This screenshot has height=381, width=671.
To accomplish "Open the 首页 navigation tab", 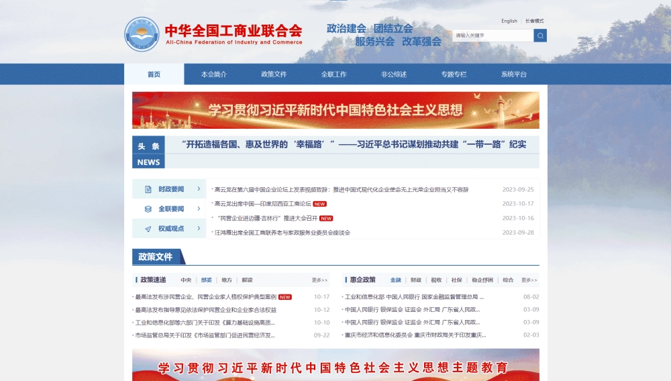I will pyautogui.click(x=154, y=74).
